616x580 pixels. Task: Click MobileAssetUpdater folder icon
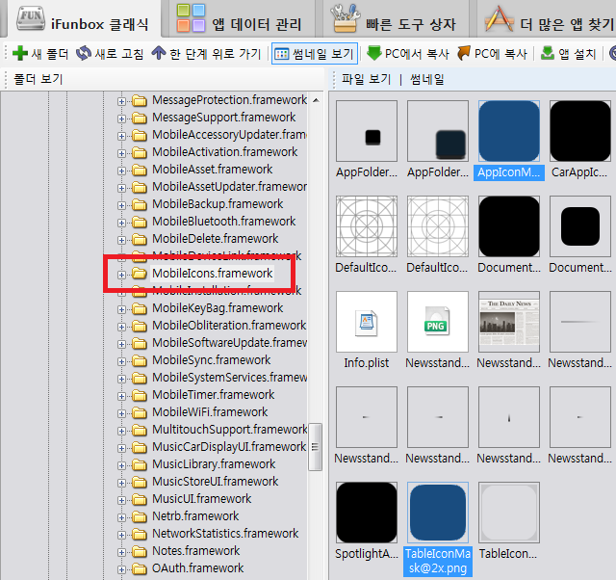click(139, 187)
